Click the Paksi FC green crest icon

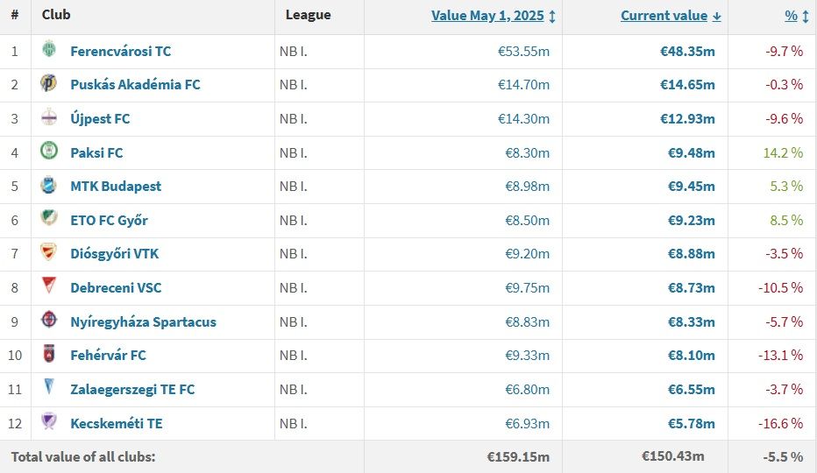click(49, 151)
